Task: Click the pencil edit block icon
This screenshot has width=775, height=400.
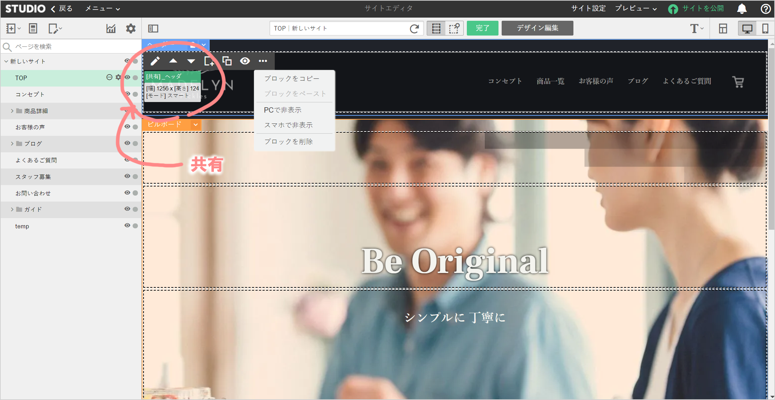Action: click(155, 61)
